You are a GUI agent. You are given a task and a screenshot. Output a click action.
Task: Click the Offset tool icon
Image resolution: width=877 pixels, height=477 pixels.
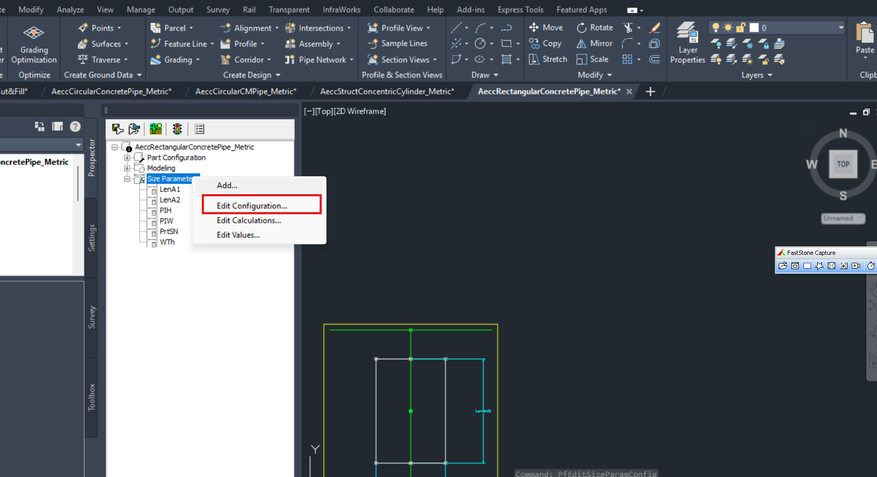point(655,59)
